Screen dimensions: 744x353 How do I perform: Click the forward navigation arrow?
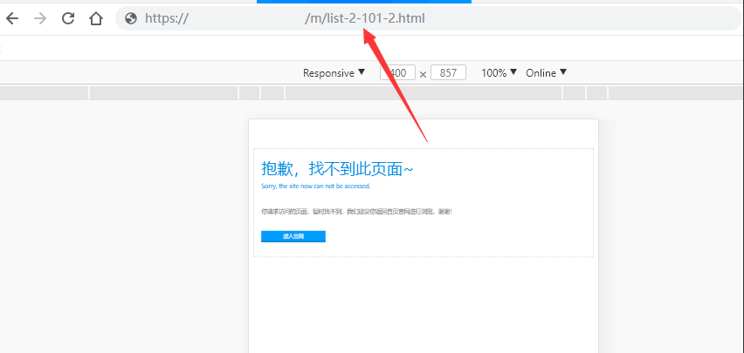[39, 18]
